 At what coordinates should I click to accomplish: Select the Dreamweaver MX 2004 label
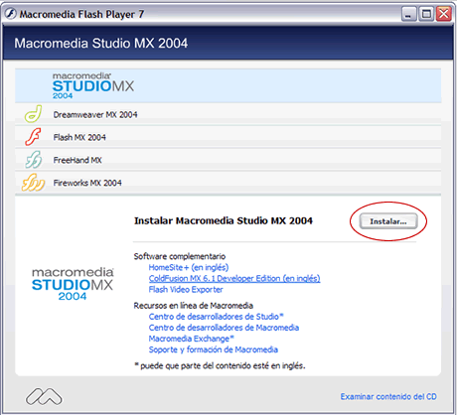[x=95, y=115]
